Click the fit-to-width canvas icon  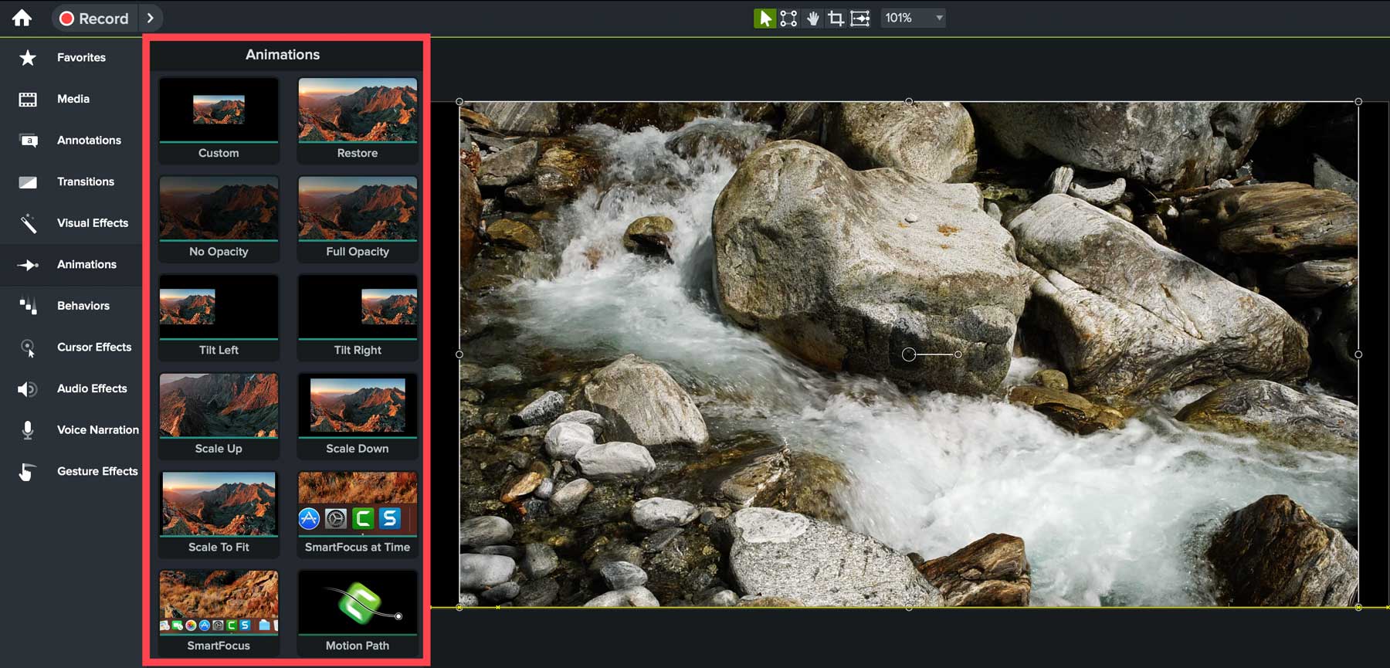pyautogui.click(x=860, y=18)
